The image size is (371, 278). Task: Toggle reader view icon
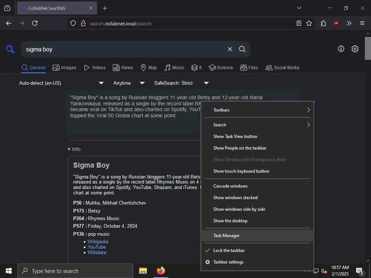(299, 23)
